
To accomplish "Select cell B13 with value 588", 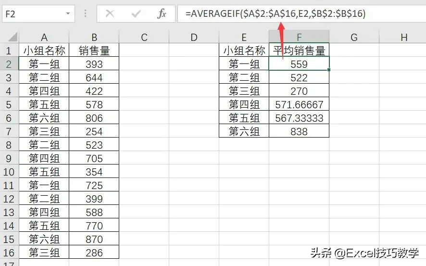I will 94,212.
